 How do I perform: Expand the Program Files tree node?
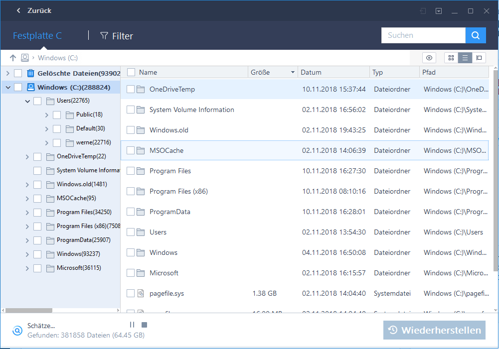coord(27,213)
